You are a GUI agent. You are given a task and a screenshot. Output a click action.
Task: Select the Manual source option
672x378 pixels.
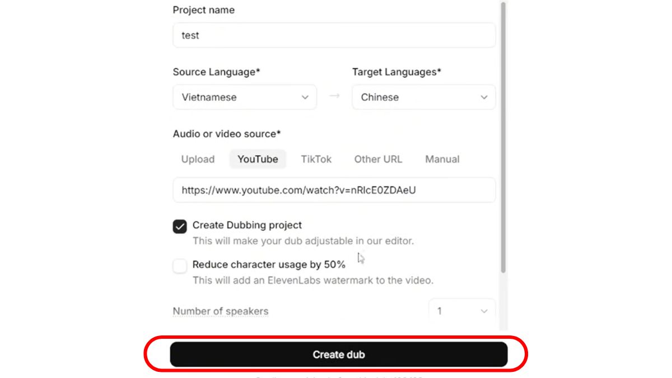[442, 159]
